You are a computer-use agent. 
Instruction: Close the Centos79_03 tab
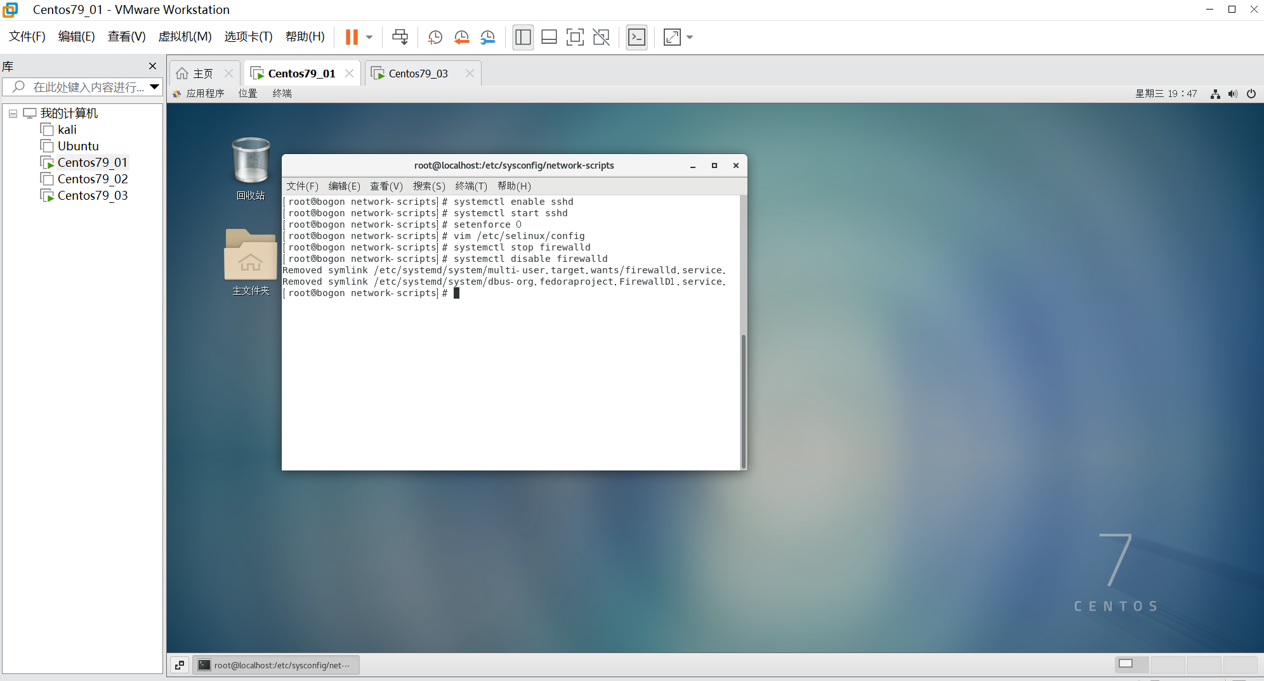[x=470, y=74]
